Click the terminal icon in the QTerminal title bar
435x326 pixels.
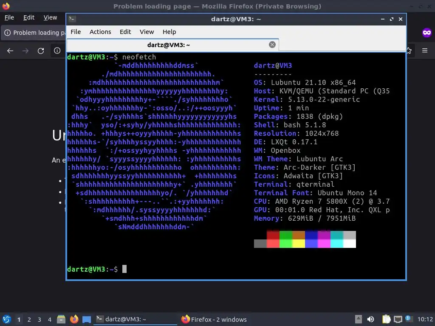(x=72, y=19)
